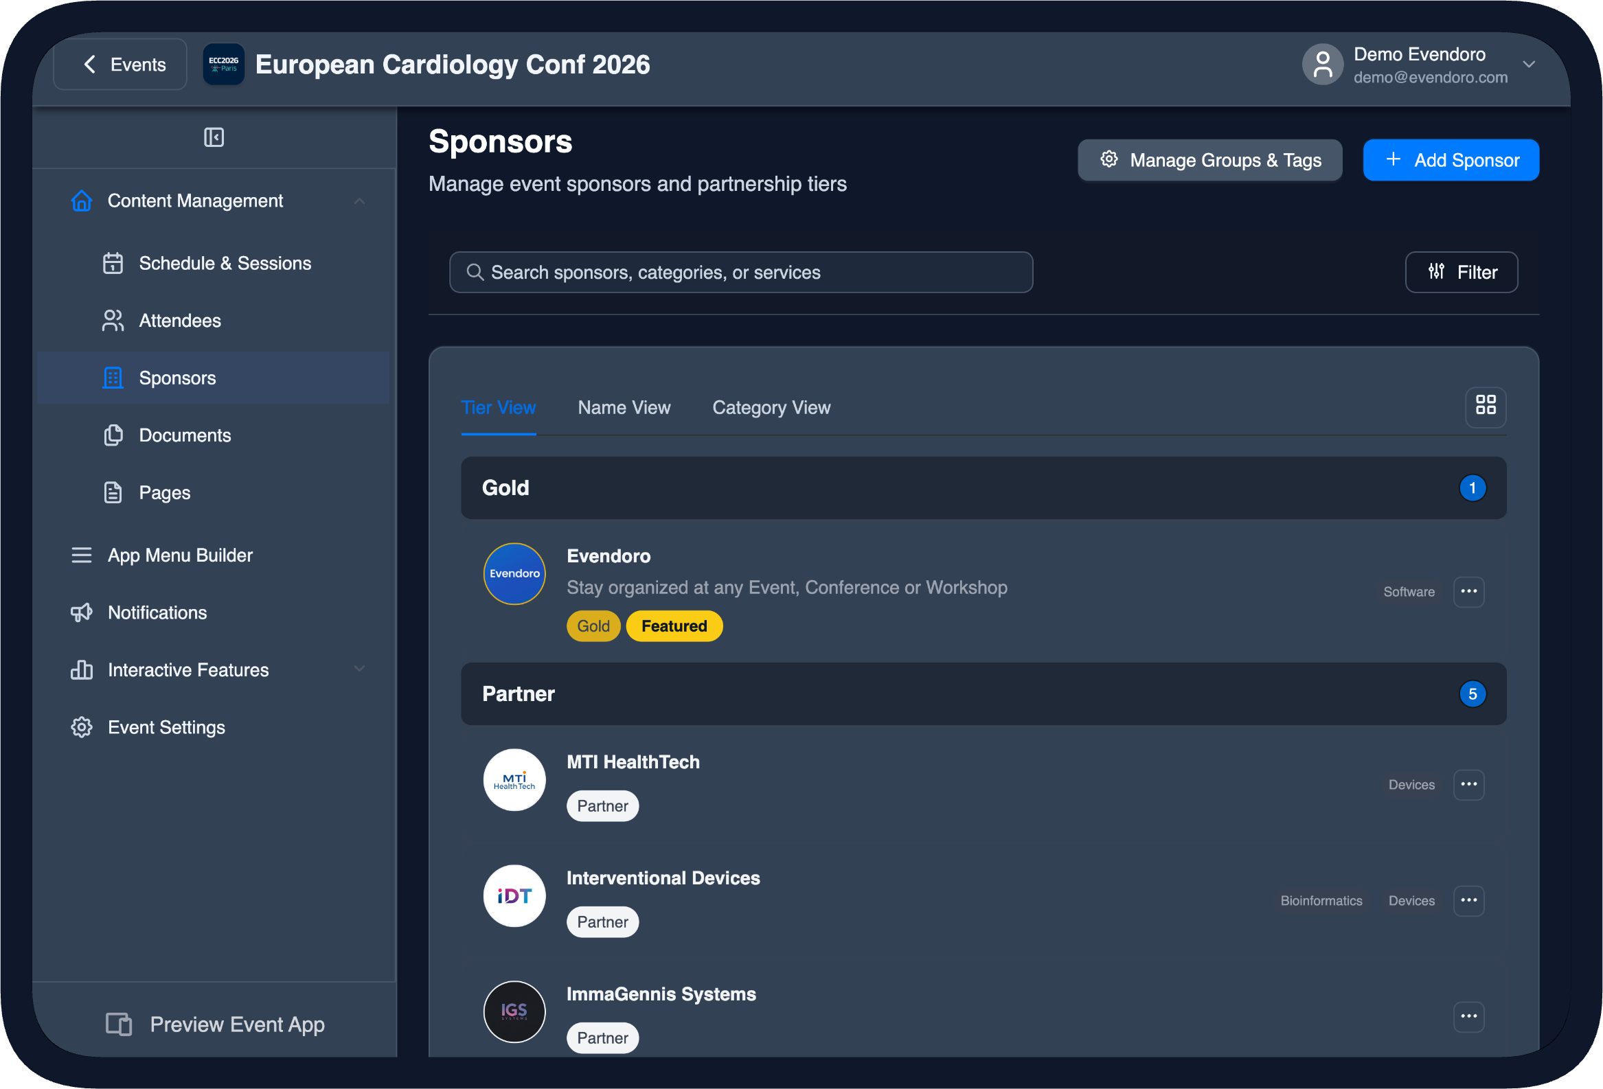Switch to Name View tab
Viewport: 1603px width, 1089px height.
[624, 408]
